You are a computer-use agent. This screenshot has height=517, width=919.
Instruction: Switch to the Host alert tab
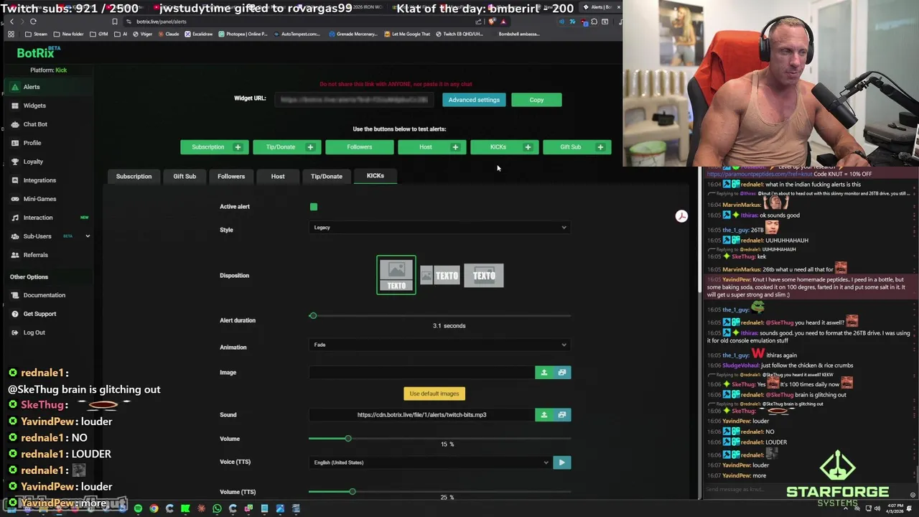tap(278, 176)
